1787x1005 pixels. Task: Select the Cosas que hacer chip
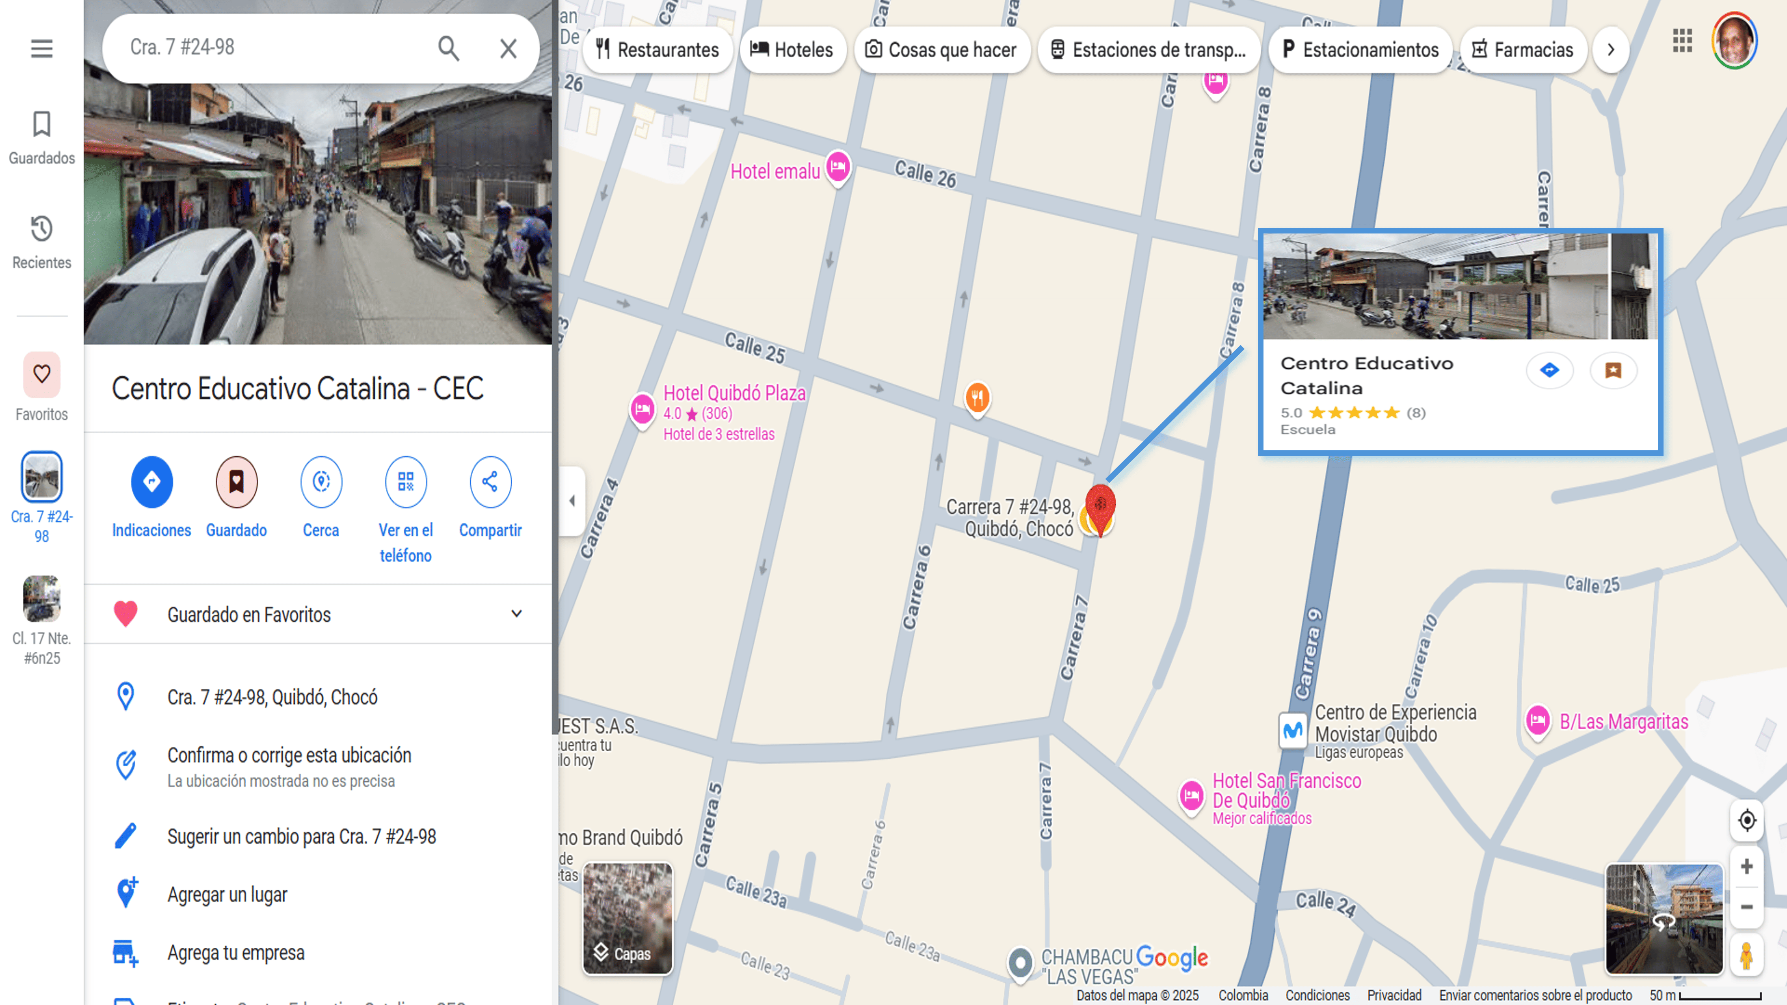942,49
